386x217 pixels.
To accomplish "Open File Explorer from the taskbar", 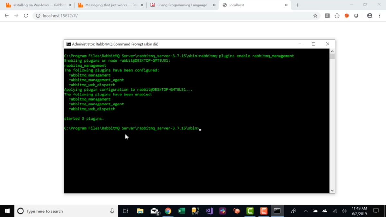I will 140,211.
